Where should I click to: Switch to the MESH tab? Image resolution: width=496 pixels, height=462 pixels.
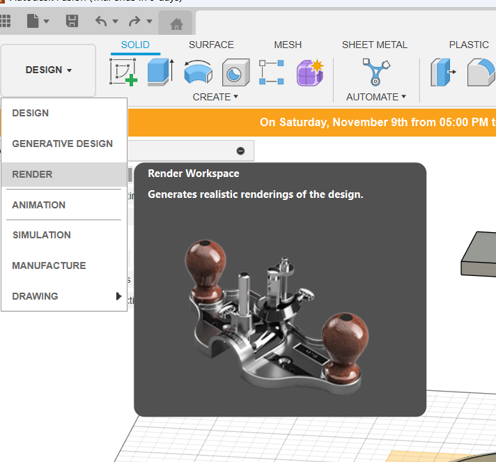(288, 45)
